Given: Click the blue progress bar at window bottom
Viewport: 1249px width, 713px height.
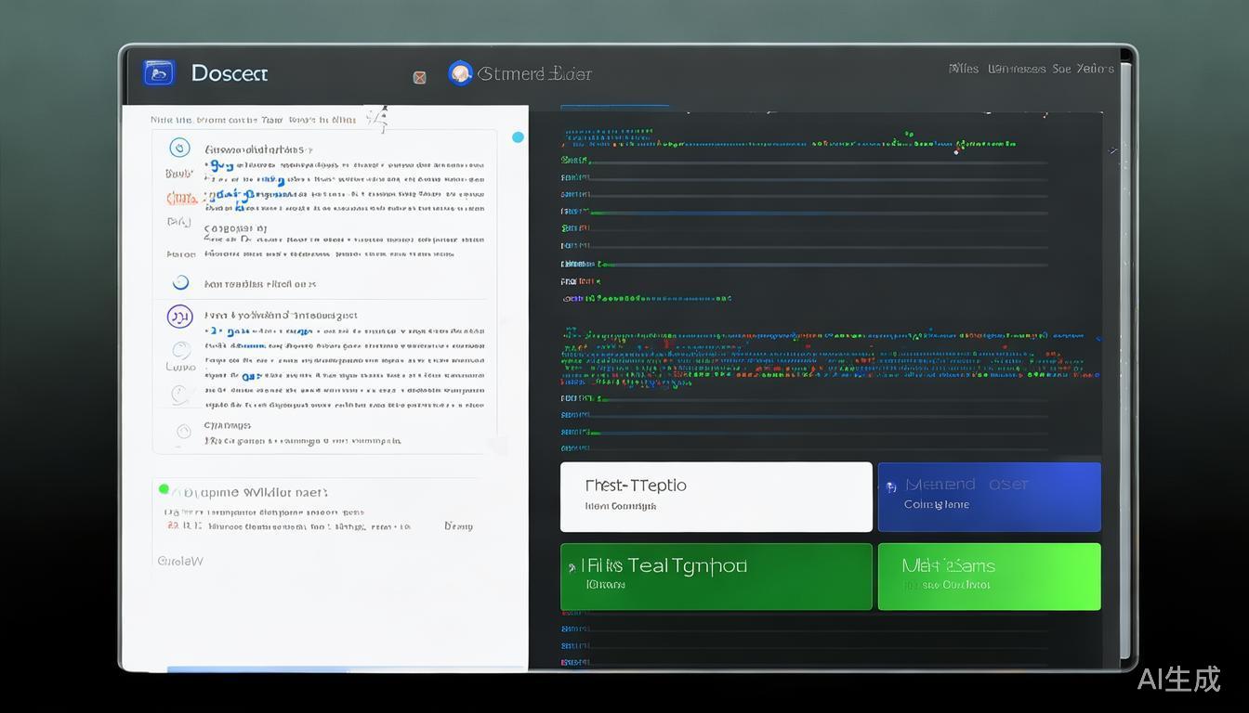Looking at the screenshot, I should coord(256,668).
